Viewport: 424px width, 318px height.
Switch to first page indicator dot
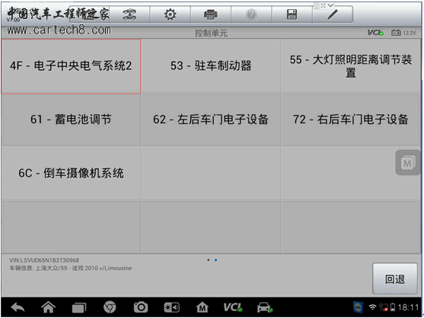click(x=209, y=260)
